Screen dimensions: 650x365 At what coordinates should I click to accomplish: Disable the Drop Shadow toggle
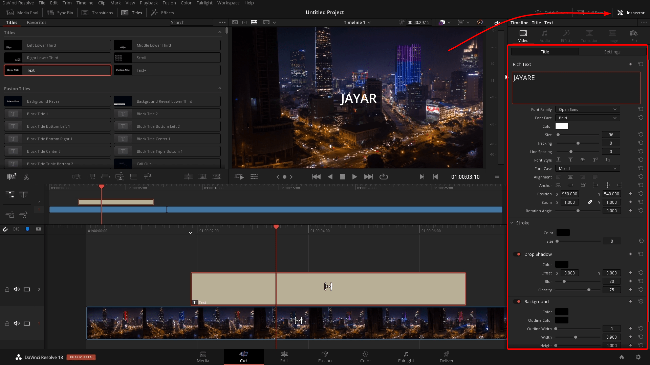click(x=517, y=254)
